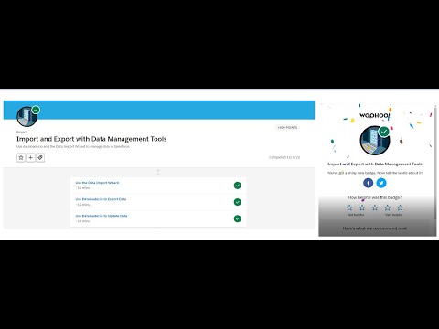Click the green checkmark for the Data Import Wizard step
439x329 pixels.
(238, 186)
